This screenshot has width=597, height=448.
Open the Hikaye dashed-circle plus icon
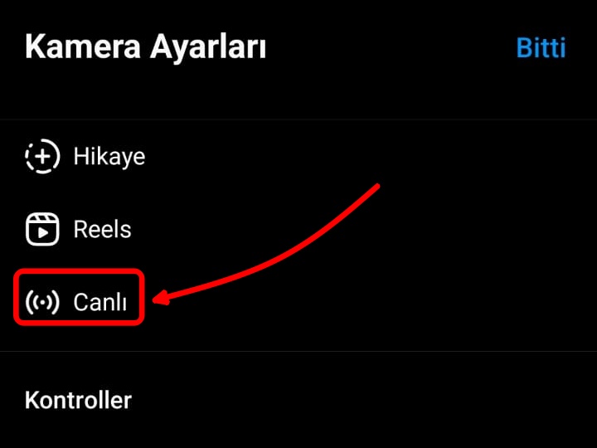[x=42, y=156]
